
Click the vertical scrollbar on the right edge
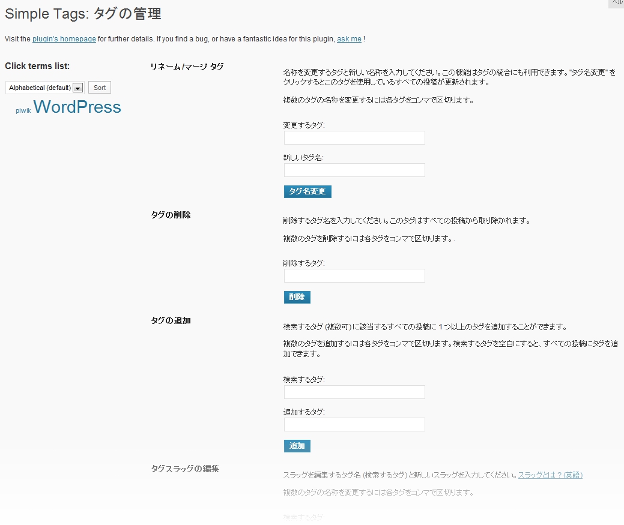click(622, 240)
